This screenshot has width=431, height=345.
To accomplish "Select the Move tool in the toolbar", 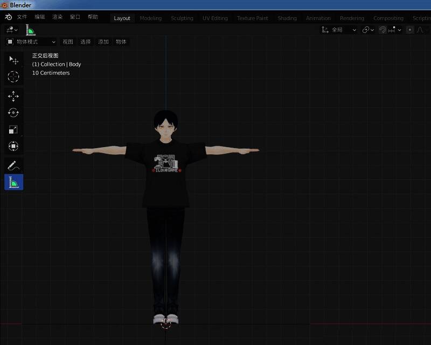I will (x=13, y=96).
